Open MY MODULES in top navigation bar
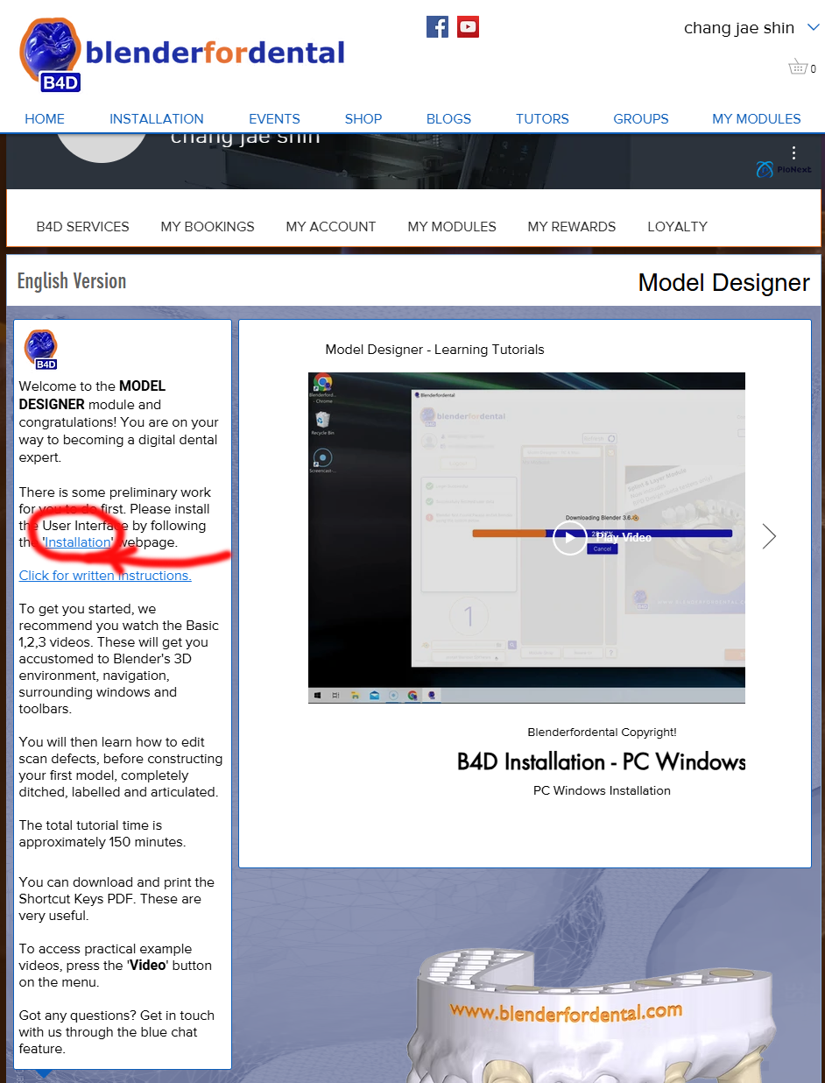This screenshot has width=825, height=1083. pyautogui.click(x=757, y=119)
